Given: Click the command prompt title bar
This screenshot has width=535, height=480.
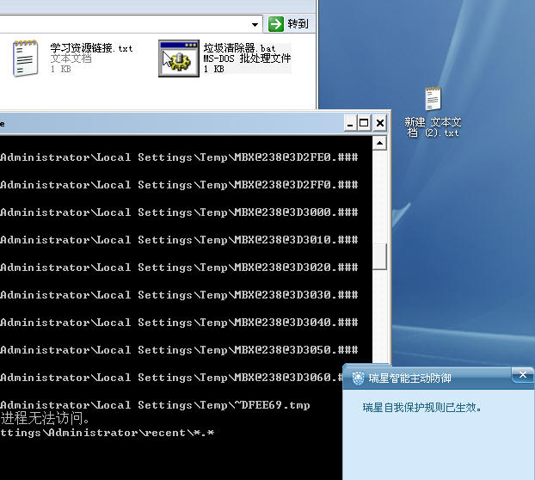Looking at the screenshot, I should (170, 123).
